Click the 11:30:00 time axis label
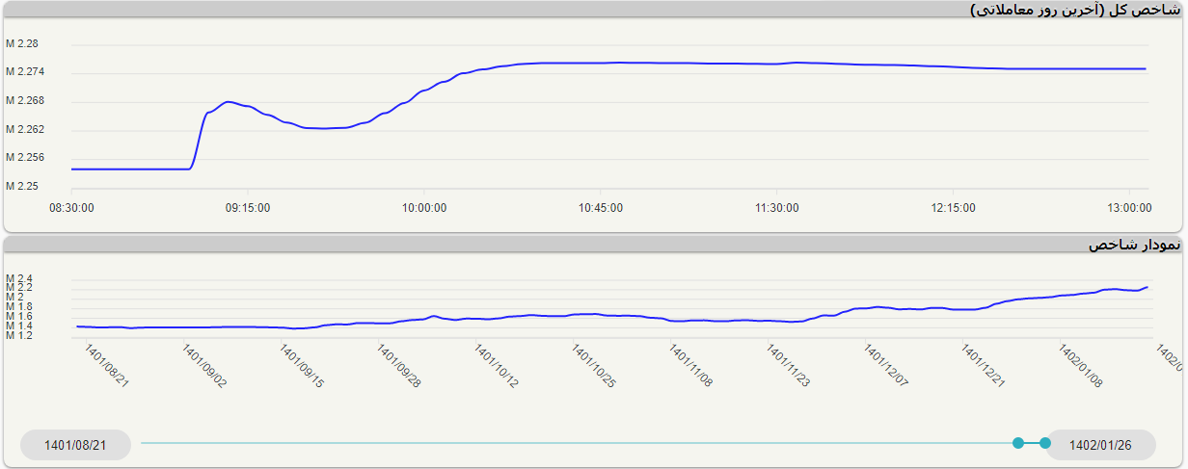The image size is (1188, 469). 777,207
